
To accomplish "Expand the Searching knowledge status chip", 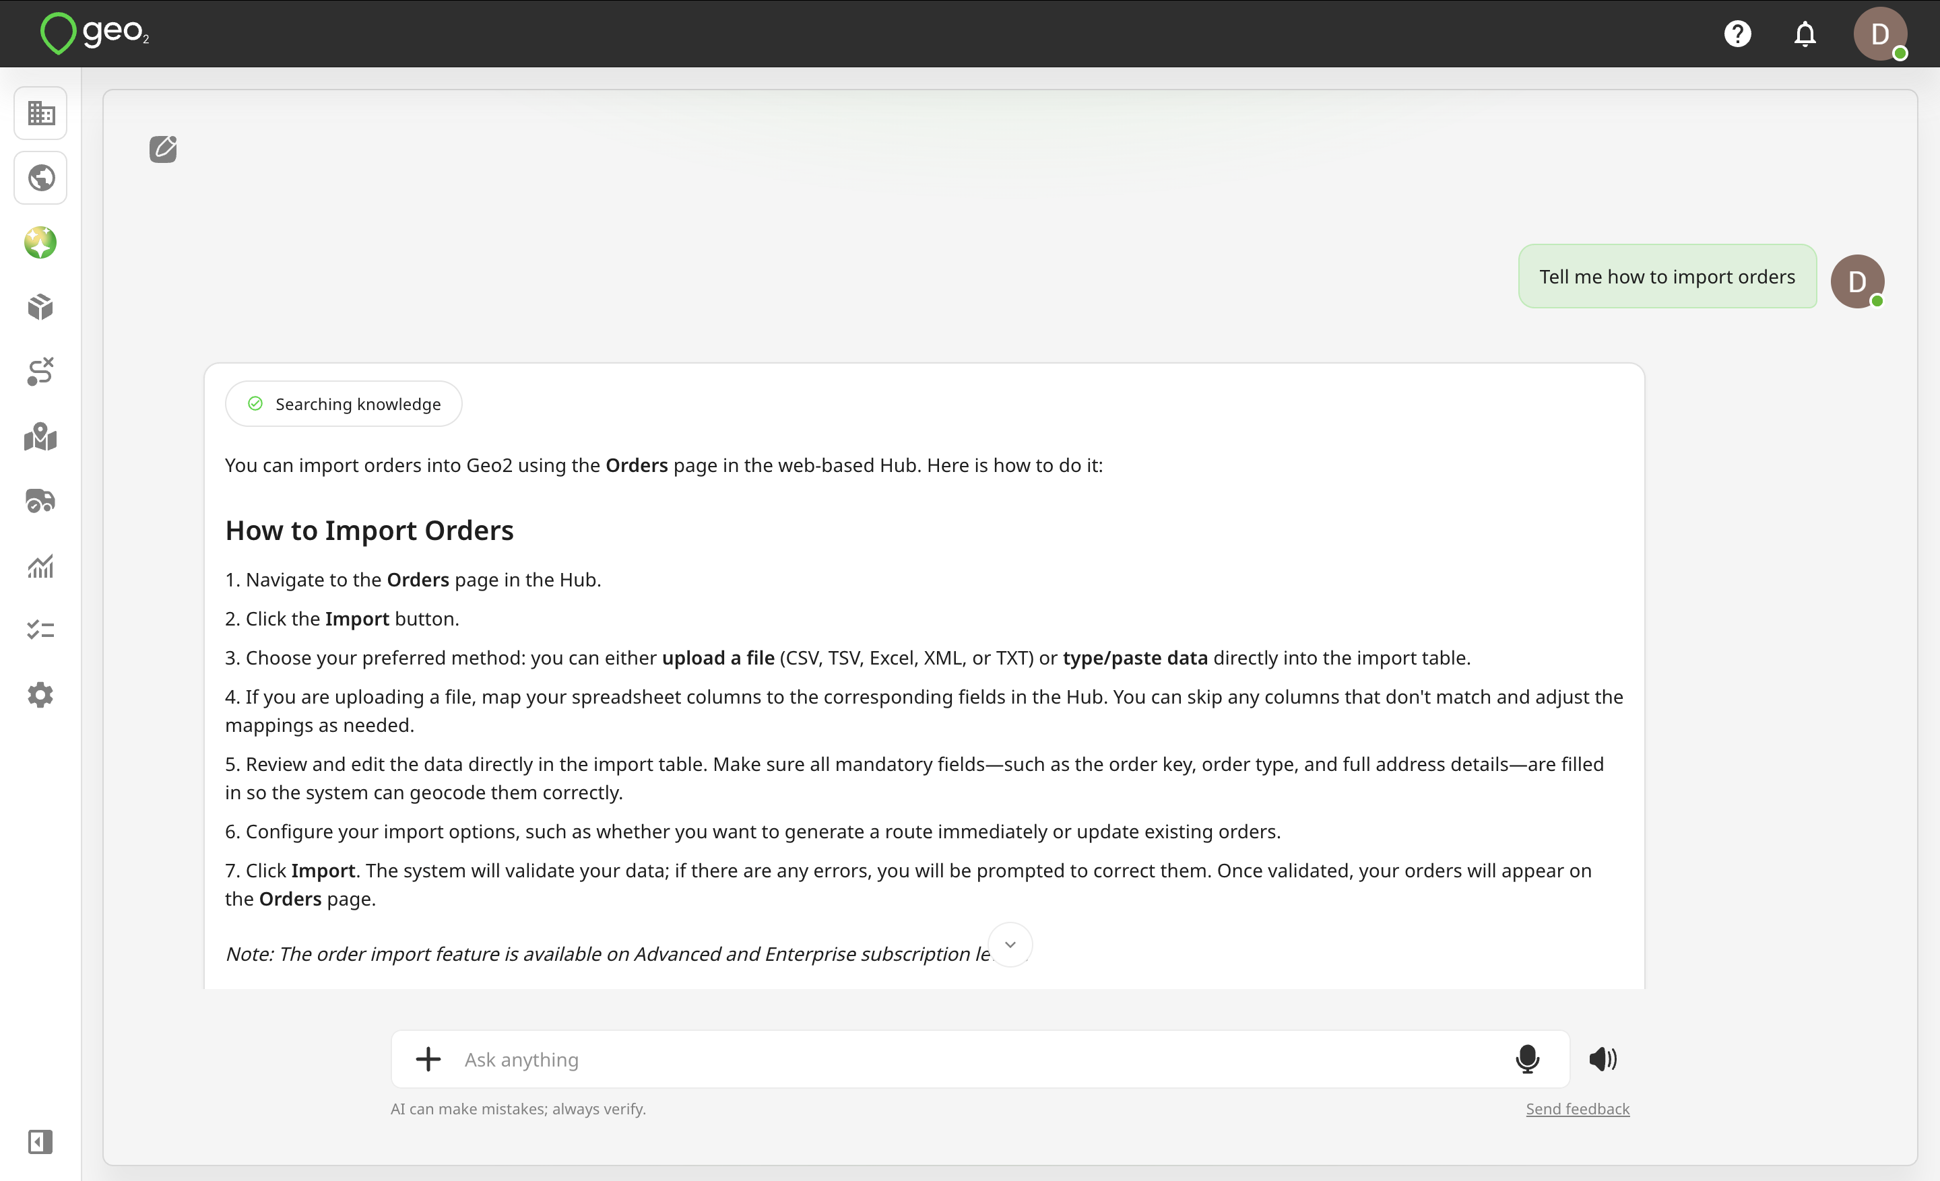I will (x=344, y=403).
